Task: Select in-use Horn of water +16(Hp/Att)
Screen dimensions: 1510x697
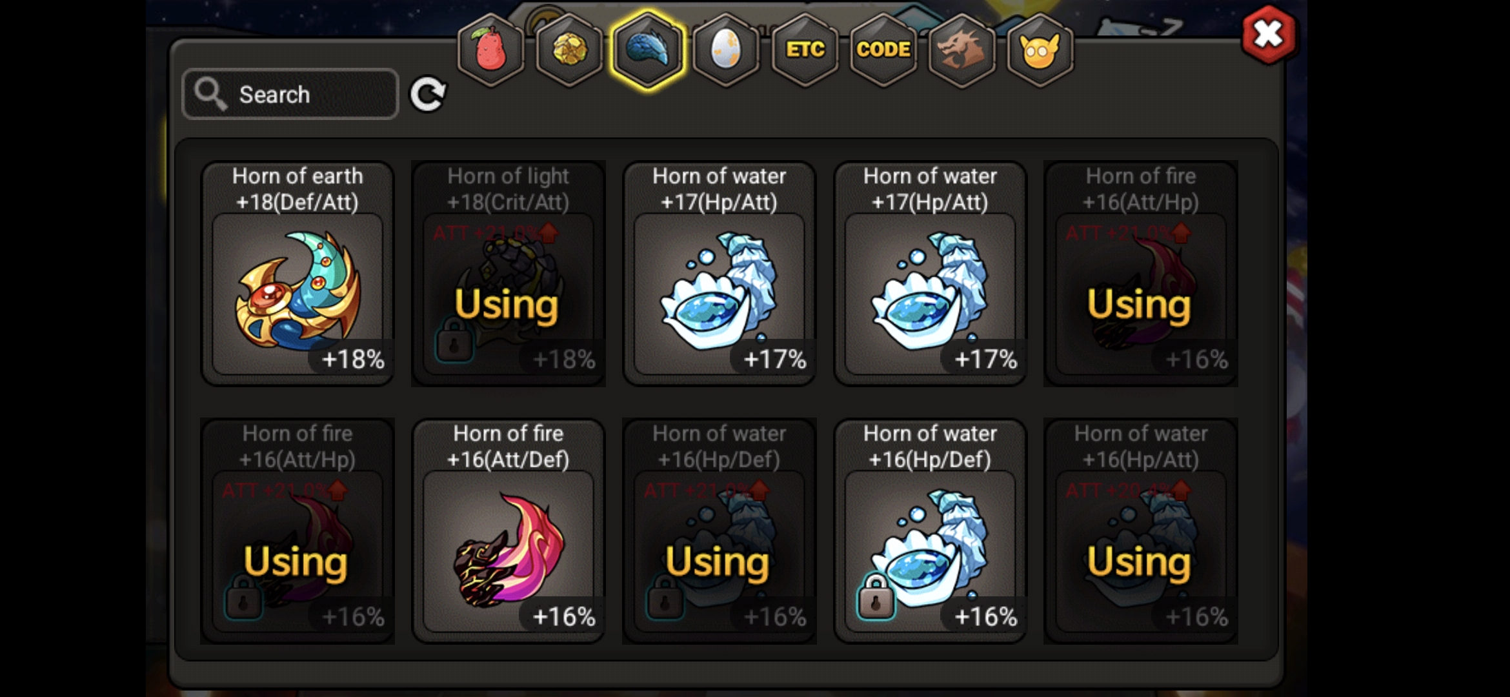Action: [x=1141, y=531]
